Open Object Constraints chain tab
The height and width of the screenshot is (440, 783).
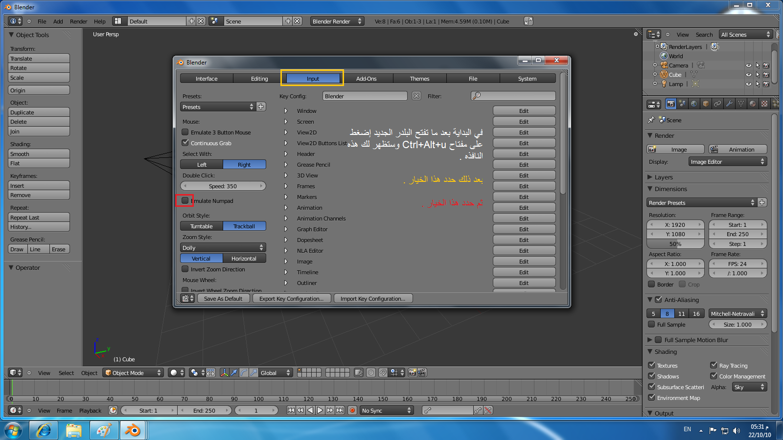tap(717, 104)
